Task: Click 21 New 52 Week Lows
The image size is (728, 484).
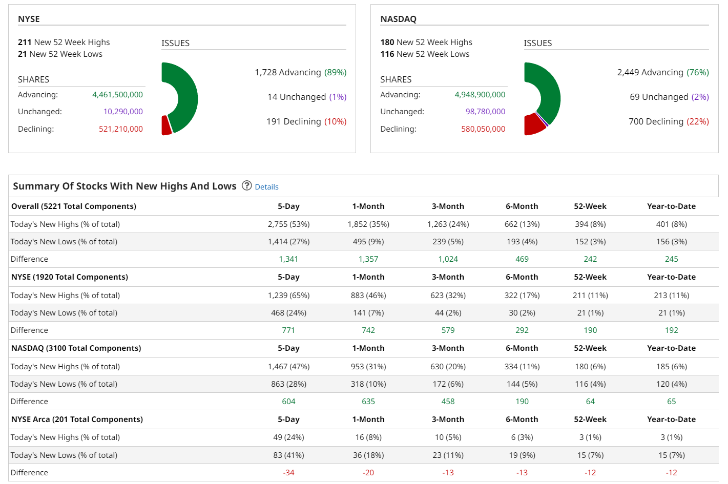Action: tap(60, 54)
